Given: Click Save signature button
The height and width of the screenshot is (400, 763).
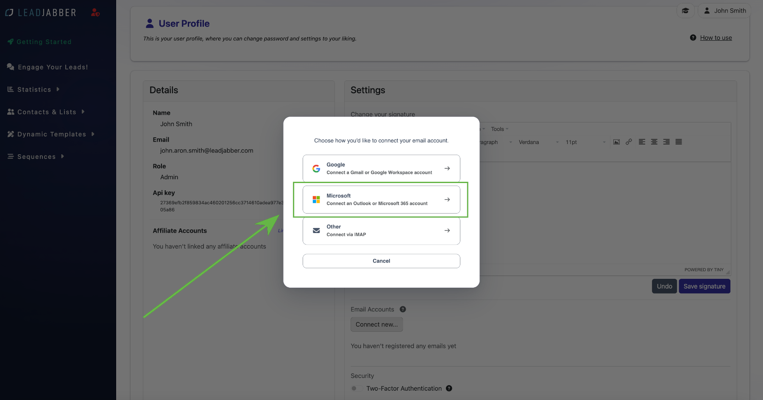Looking at the screenshot, I should (x=705, y=286).
